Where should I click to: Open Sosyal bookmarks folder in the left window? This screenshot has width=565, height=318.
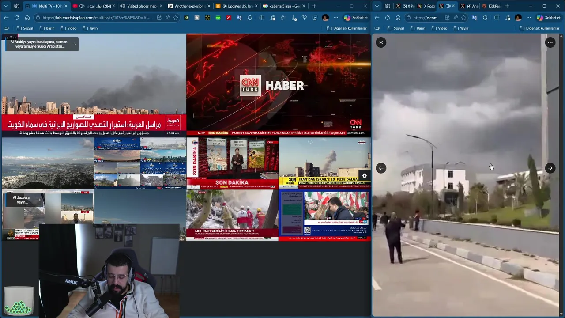point(25,28)
